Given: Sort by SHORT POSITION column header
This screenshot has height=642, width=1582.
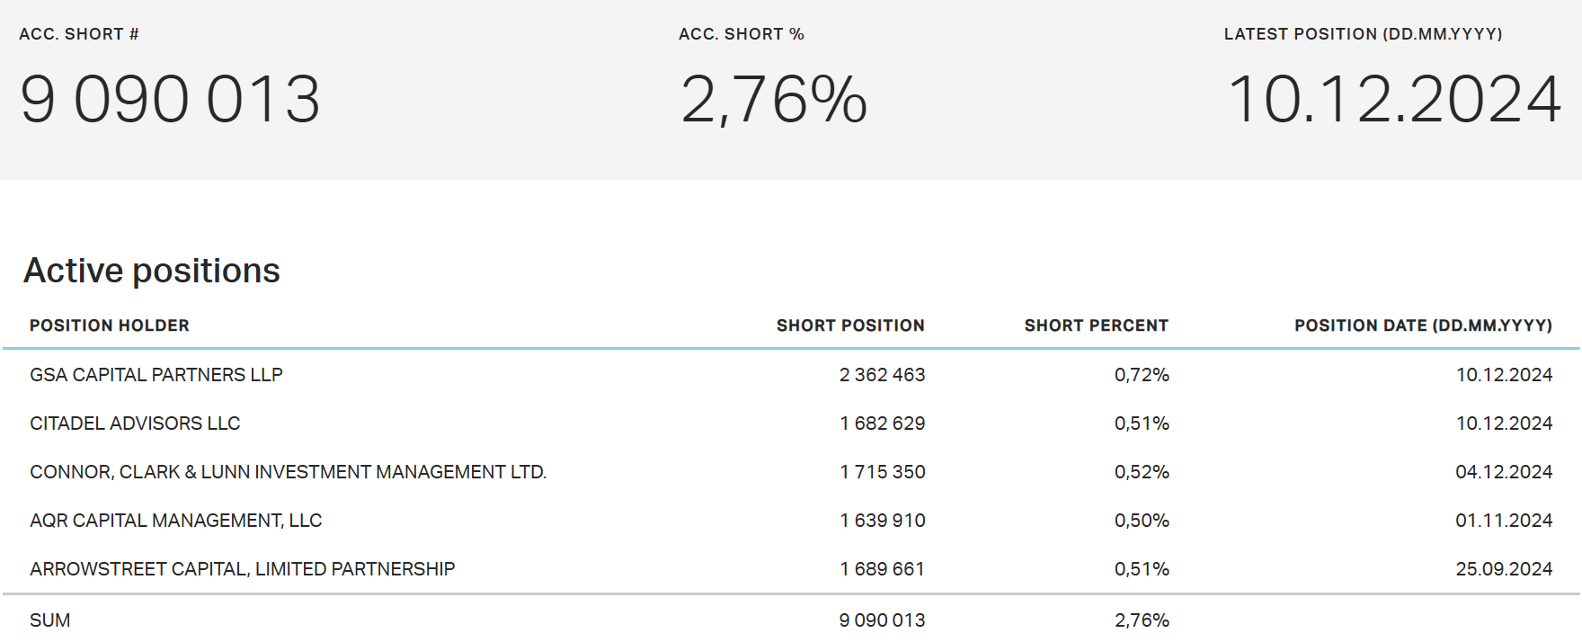Looking at the screenshot, I should click(850, 325).
